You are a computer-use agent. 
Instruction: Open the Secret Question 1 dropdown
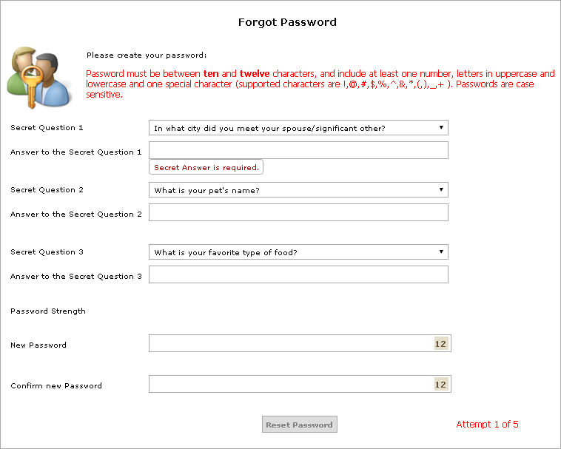298,128
